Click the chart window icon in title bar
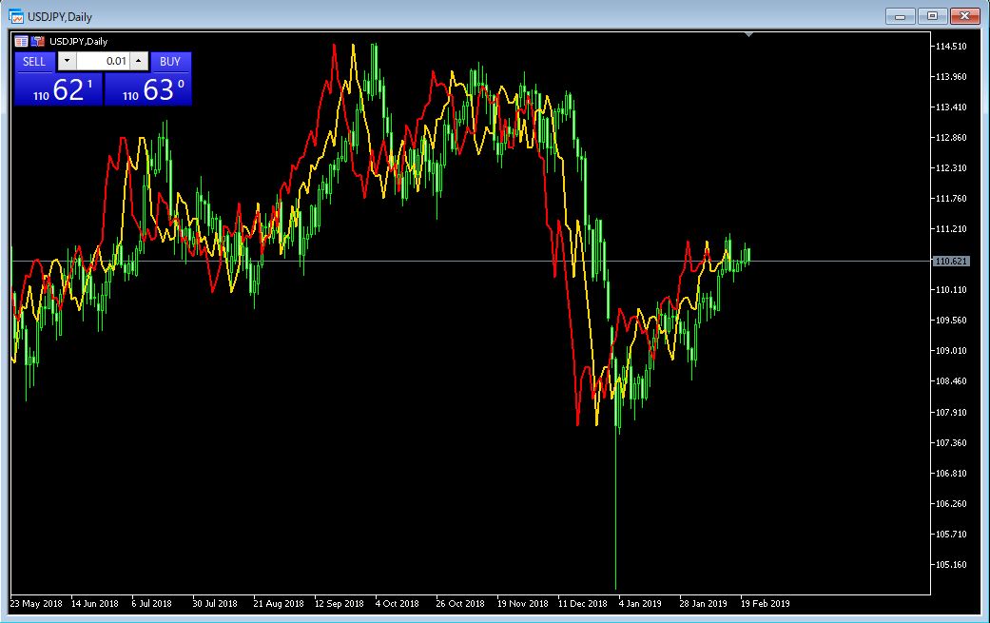This screenshot has width=990, height=623. click(x=16, y=16)
